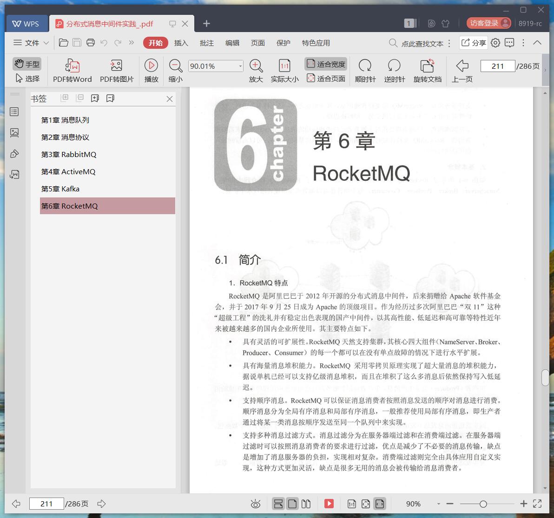Switch to the hand (手型) tool
Image resolution: width=554 pixels, height=518 pixels.
tap(27, 64)
